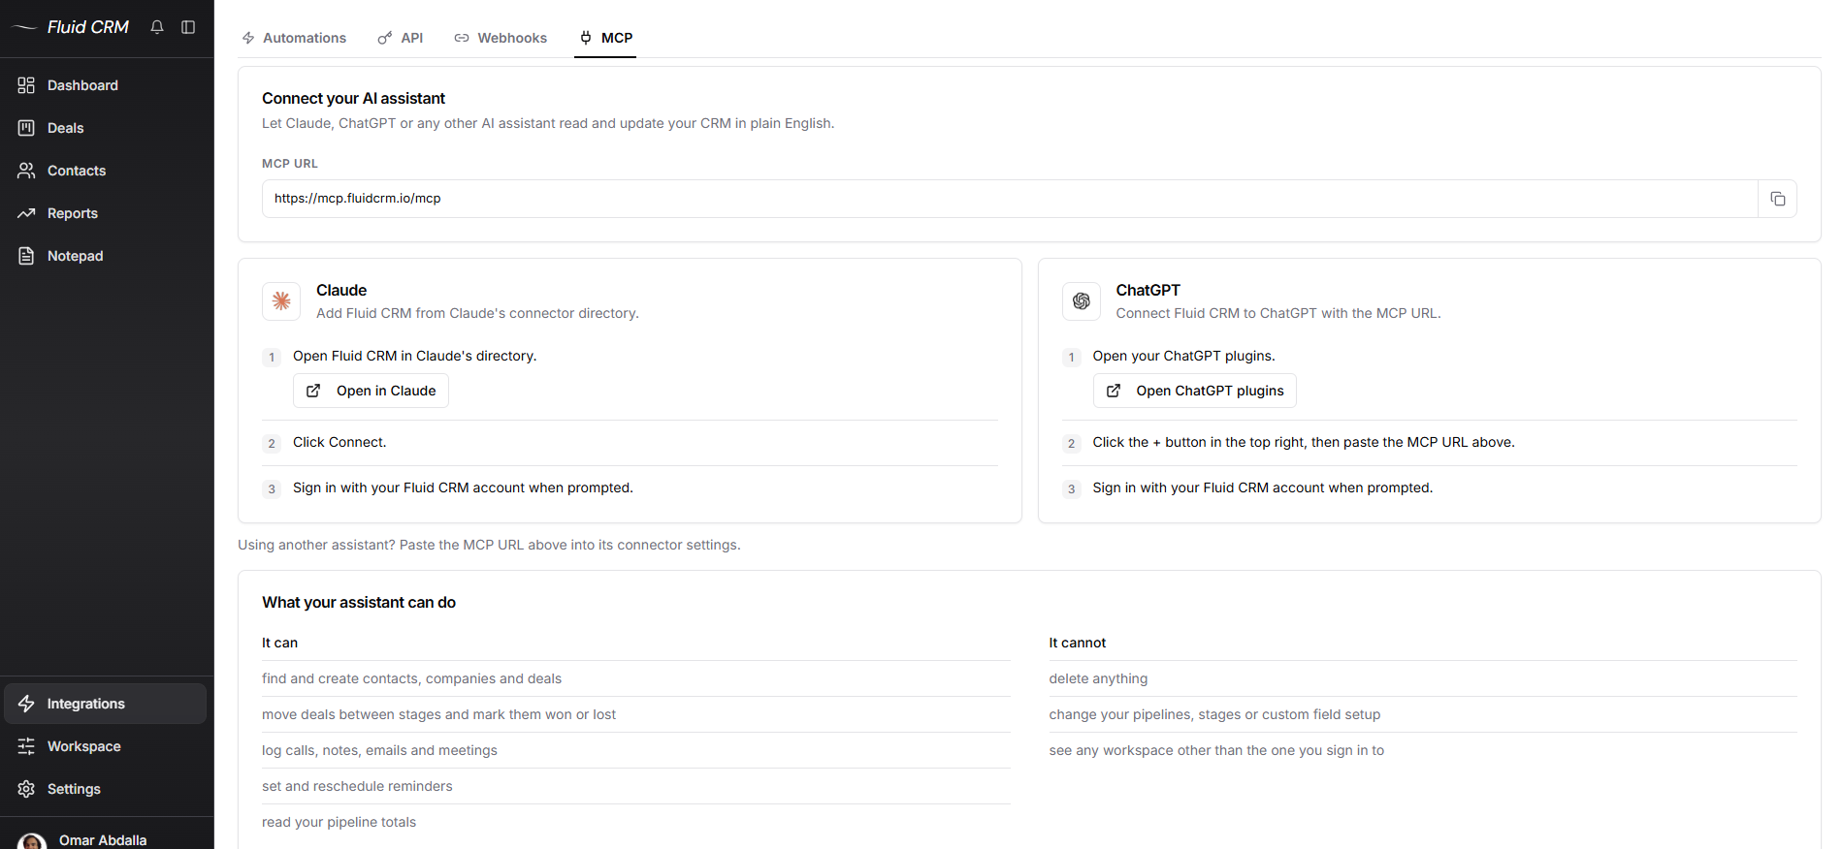
Task: Click 'read your pipeline totals' row
Action: point(636,822)
